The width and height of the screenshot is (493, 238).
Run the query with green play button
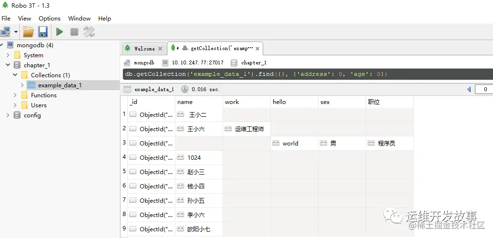pos(60,32)
